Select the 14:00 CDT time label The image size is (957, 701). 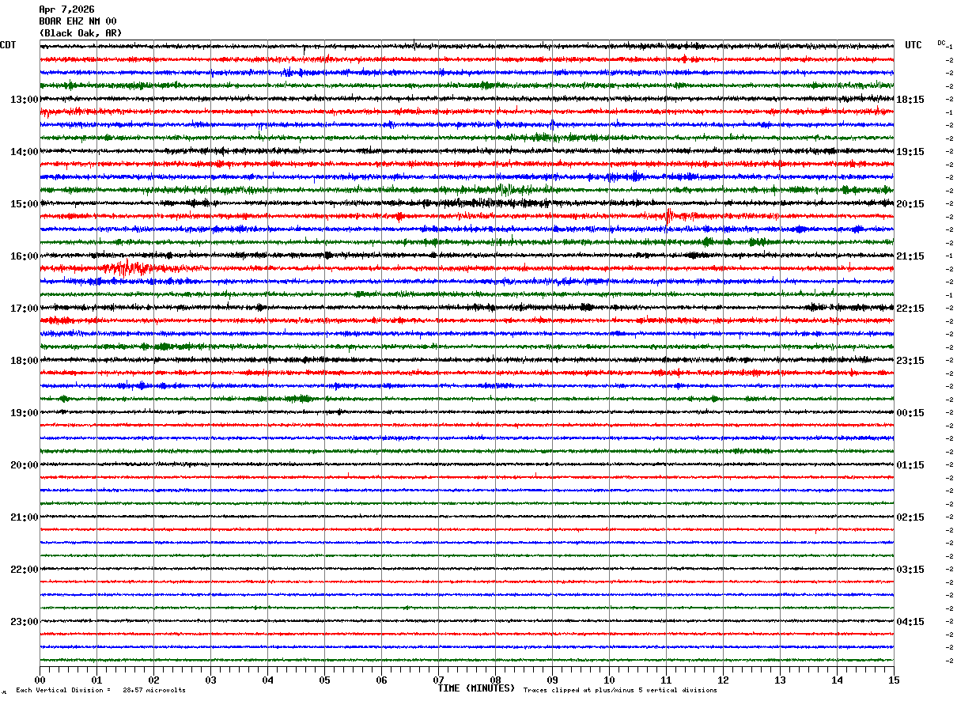tap(25, 152)
